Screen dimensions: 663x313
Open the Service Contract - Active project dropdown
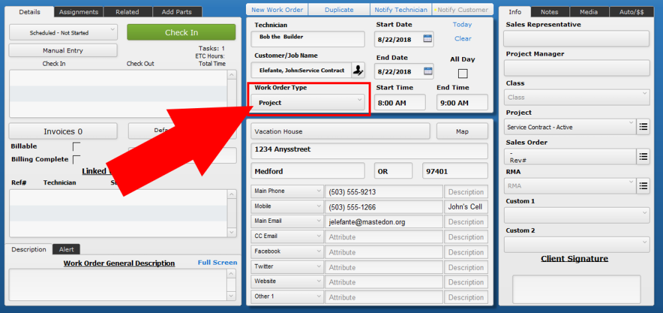pos(570,127)
